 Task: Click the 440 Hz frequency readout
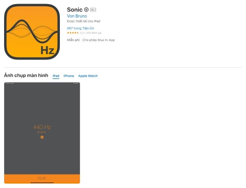[42, 127]
